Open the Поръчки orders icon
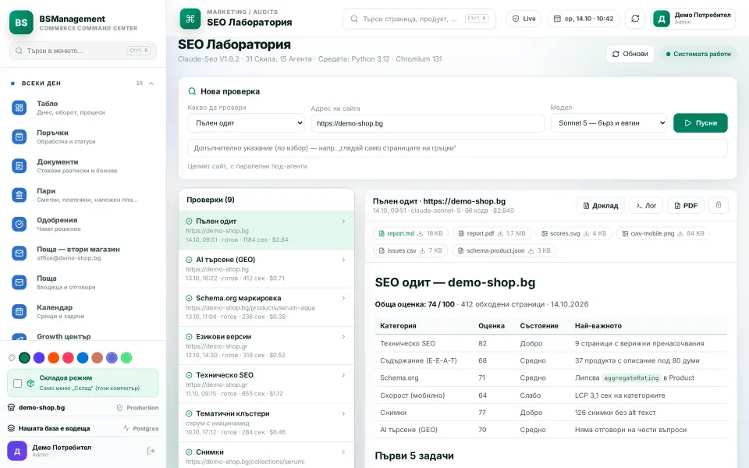This screenshot has height=468, width=749. point(19,137)
